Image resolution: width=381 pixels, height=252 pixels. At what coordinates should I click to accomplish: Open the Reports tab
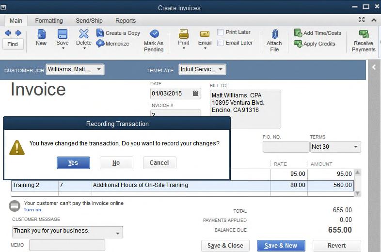[x=126, y=21]
